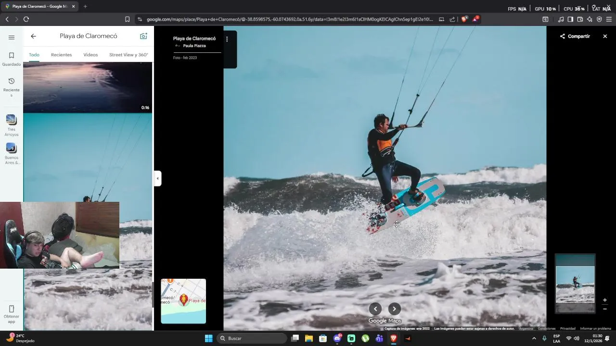The width and height of the screenshot is (616, 346).
Task: Open a new browser tab
Action: (85, 6)
